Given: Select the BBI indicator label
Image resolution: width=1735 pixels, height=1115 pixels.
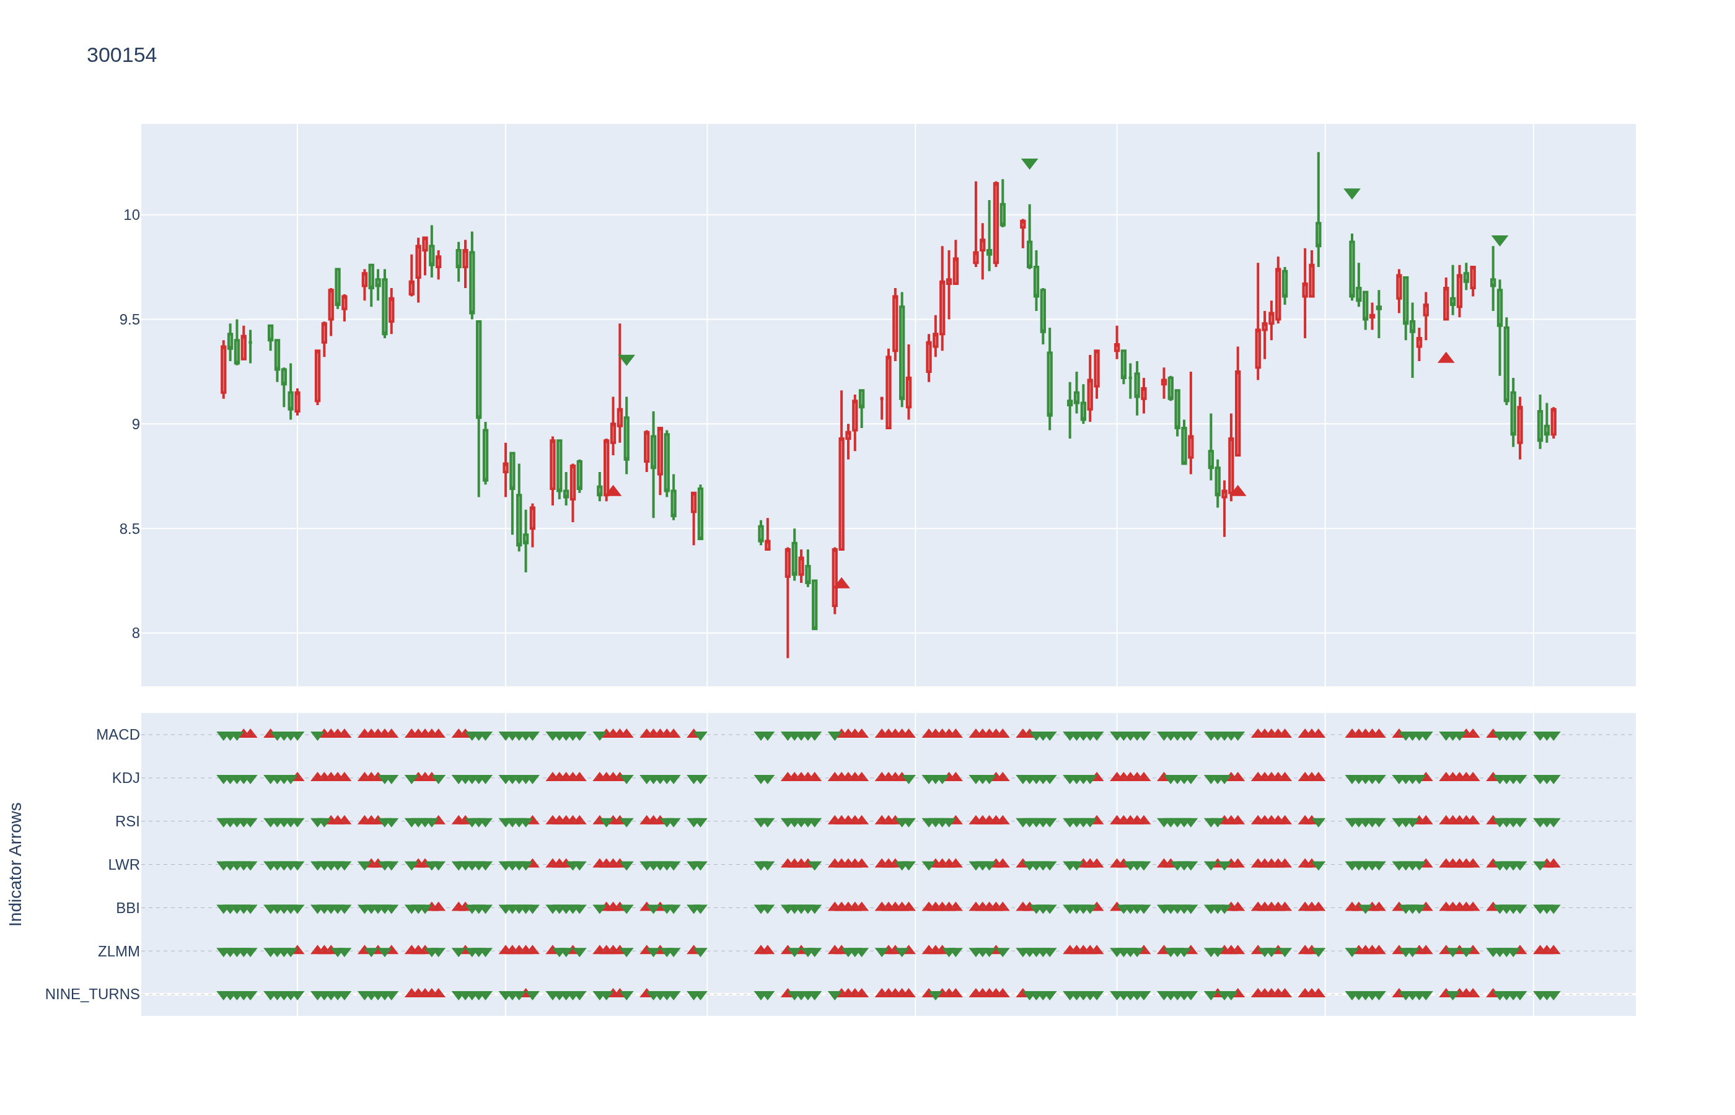Looking at the screenshot, I should 128,908.
